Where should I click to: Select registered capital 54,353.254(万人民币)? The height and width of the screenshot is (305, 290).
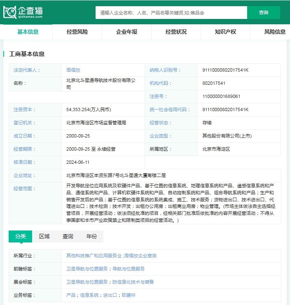click(89, 109)
